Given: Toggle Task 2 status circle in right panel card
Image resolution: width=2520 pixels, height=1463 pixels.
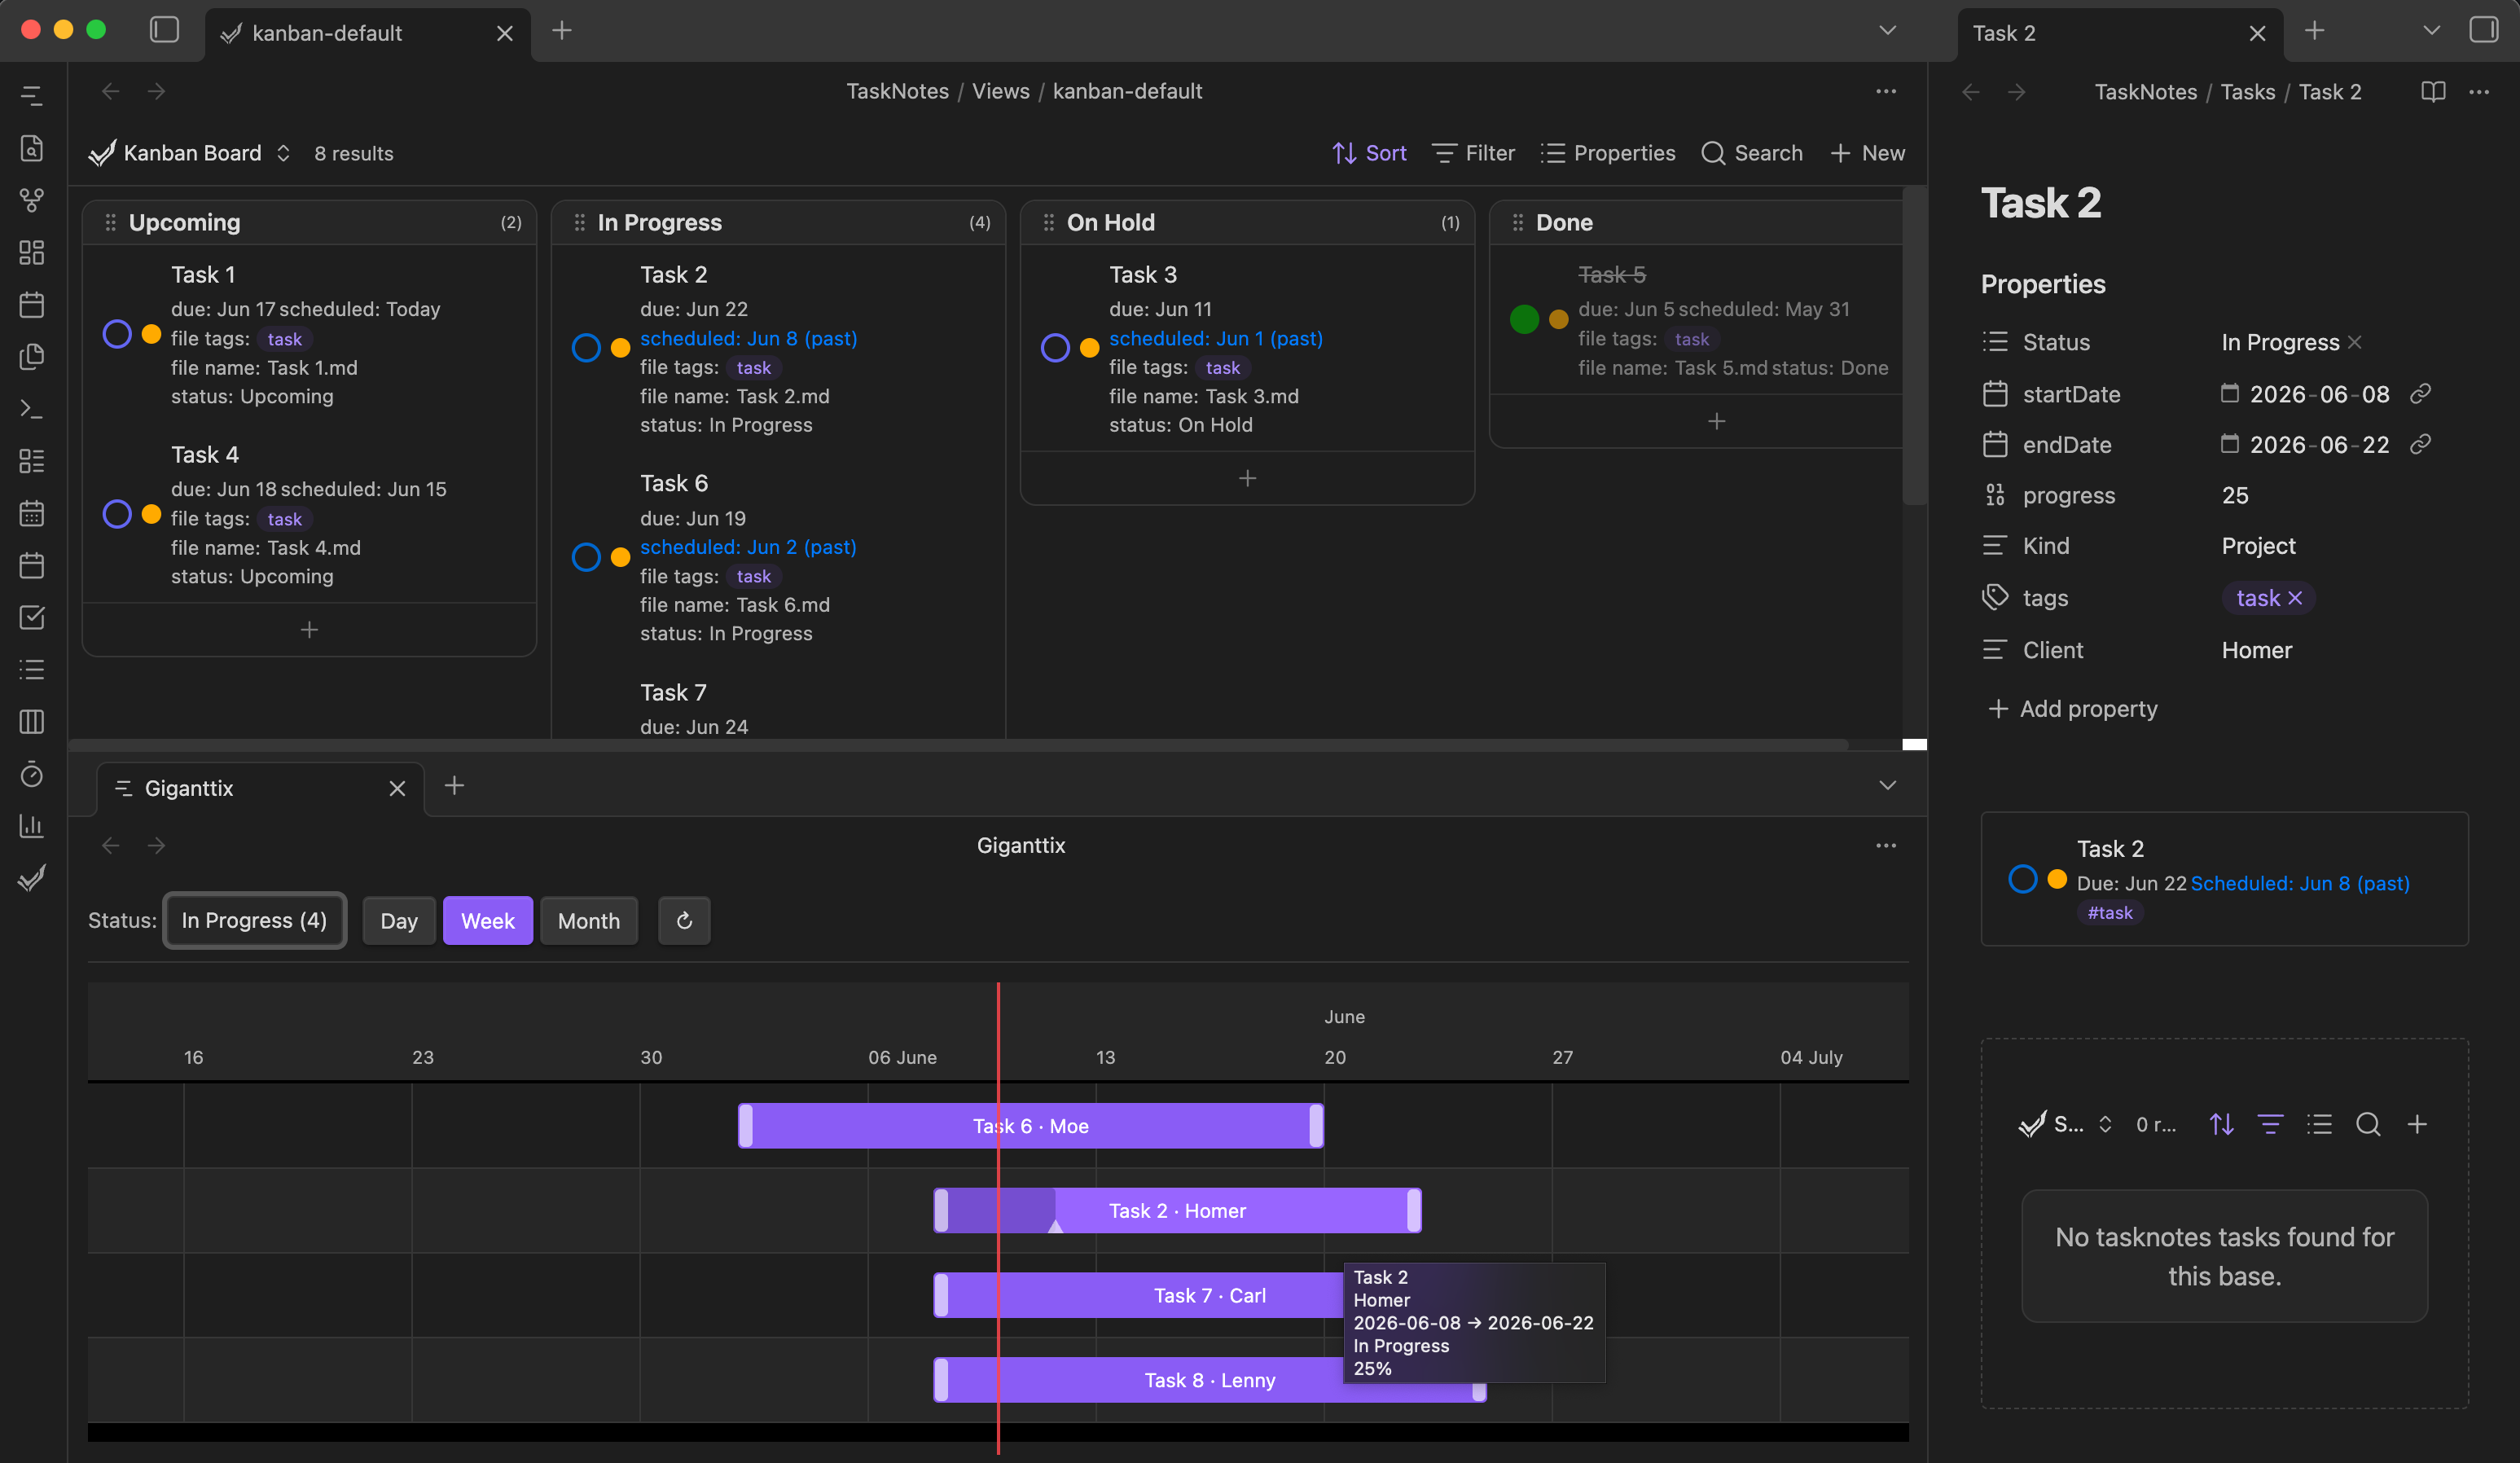Looking at the screenshot, I should 2023,879.
